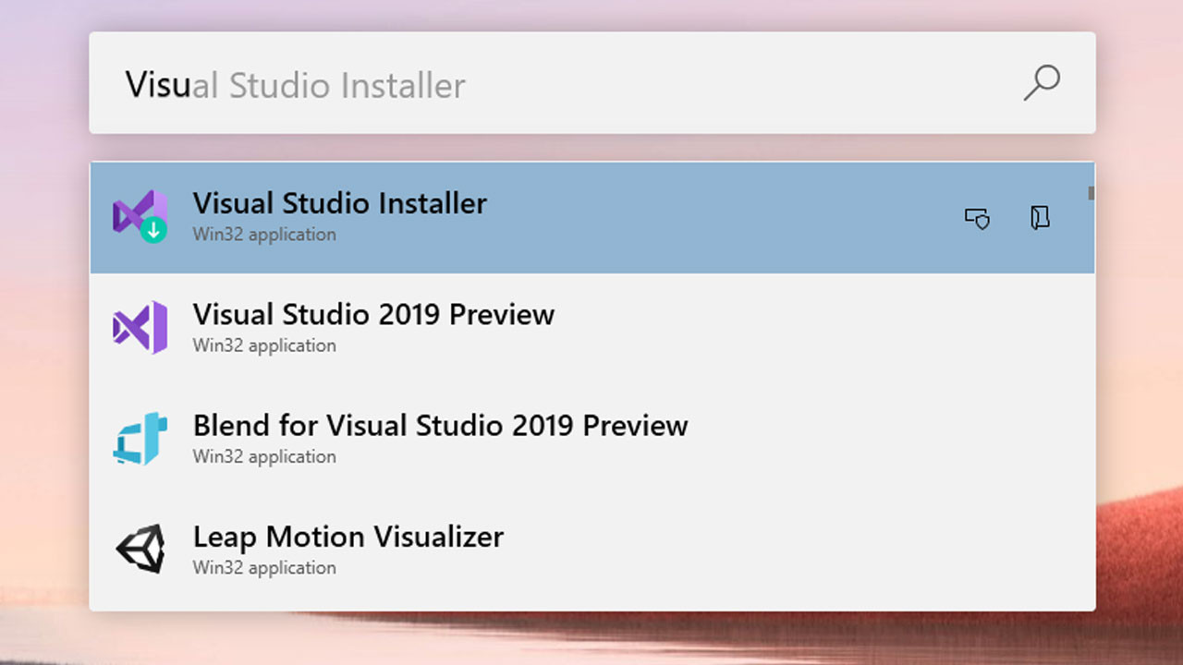Viewport: 1183px width, 665px height.
Task: Select the Visual Studio 2019 Preview result
Action: [x=373, y=315]
